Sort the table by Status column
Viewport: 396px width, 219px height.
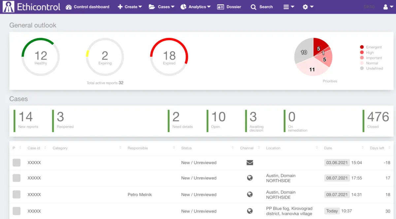[x=186, y=148]
